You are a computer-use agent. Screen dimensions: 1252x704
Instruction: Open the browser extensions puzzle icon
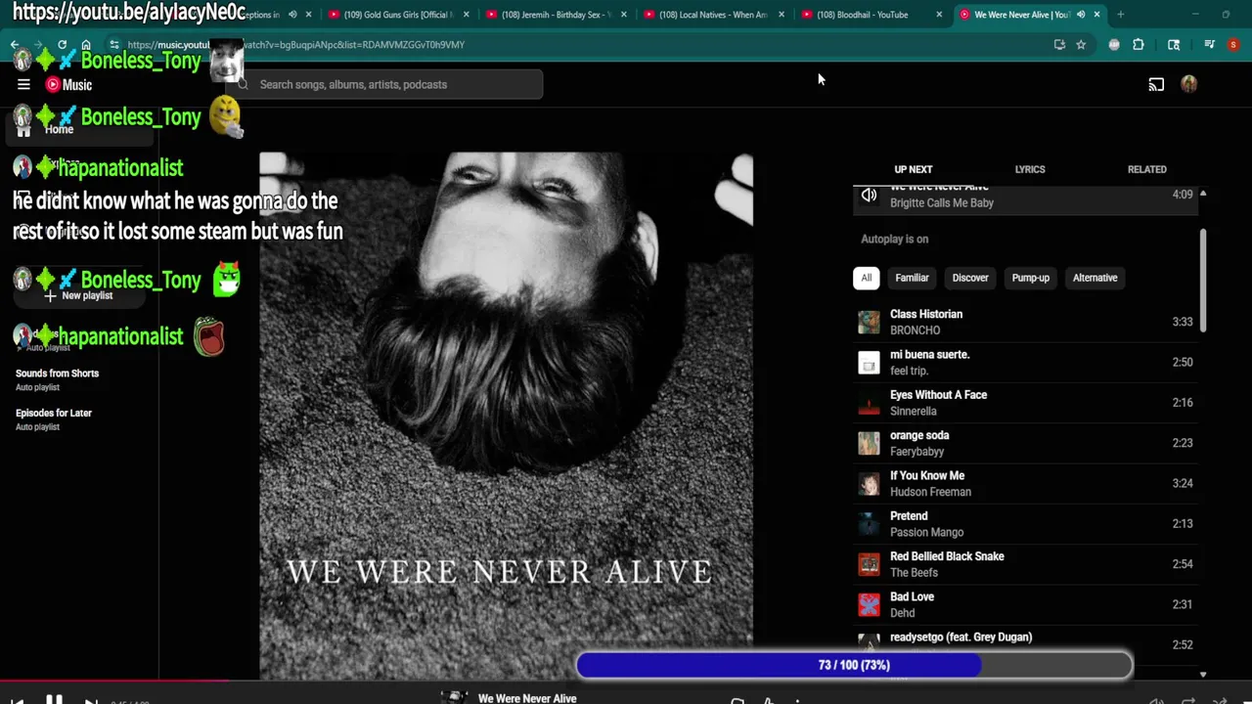(x=1139, y=44)
